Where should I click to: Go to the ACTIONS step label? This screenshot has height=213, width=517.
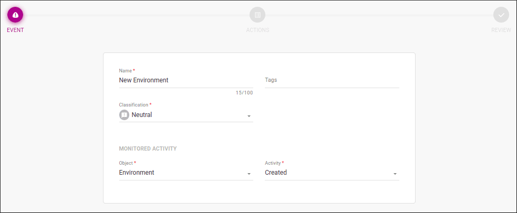click(257, 30)
